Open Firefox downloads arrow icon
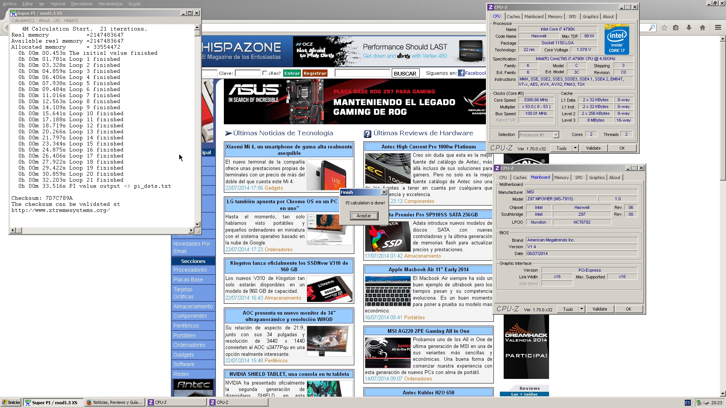The width and height of the screenshot is (726, 408). click(x=689, y=28)
